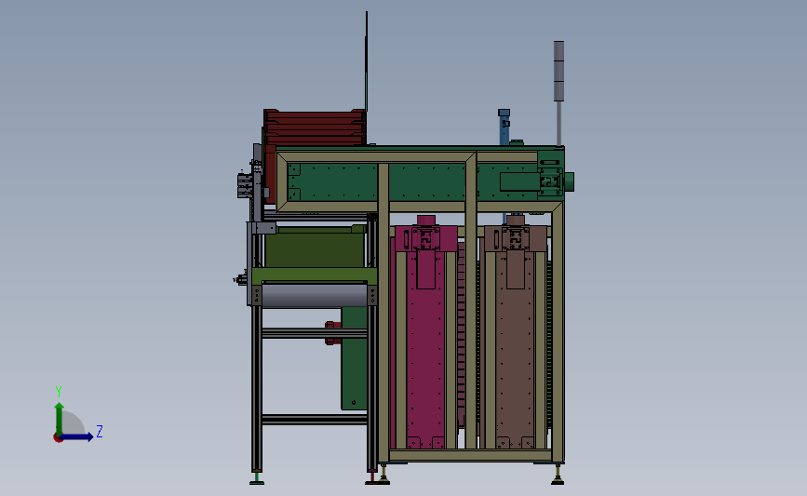Click the blue Z axis arrow of the triad

click(x=77, y=437)
